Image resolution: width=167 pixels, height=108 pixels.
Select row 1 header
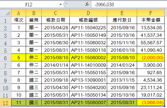point(6,20)
